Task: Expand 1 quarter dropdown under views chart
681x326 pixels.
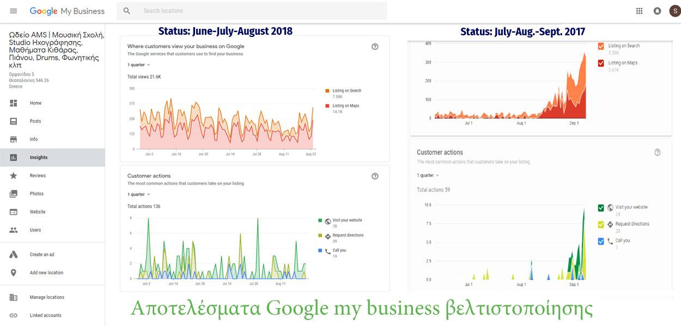Action: coord(139,65)
